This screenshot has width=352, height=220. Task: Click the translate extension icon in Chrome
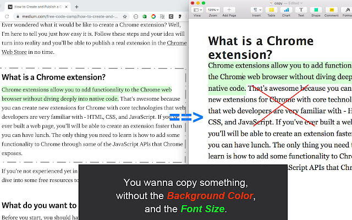click(162, 16)
